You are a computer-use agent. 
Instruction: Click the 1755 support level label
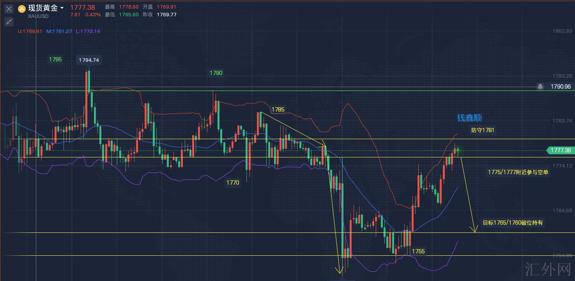(418, 251)
